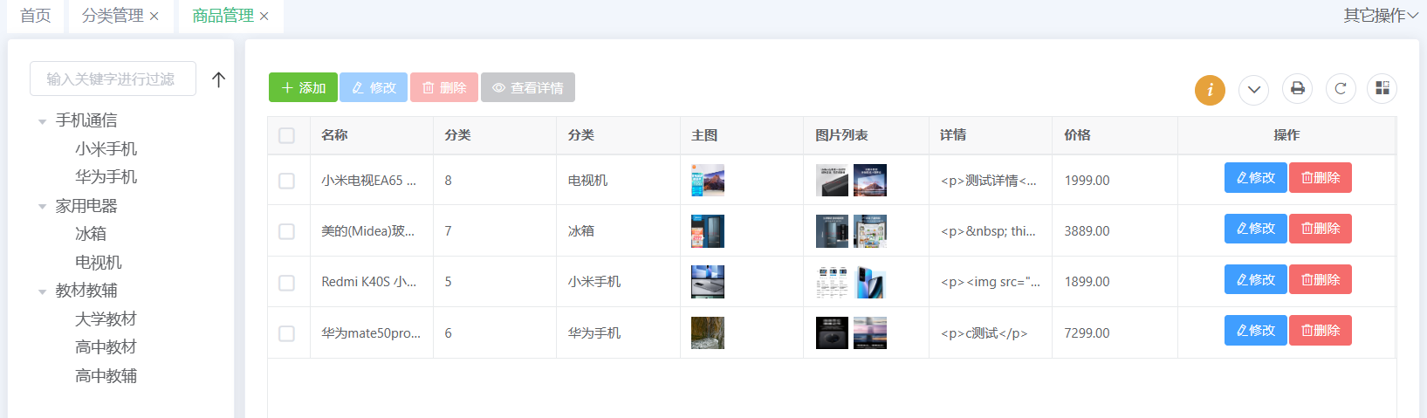Close the 商品管理 tab

click(x=264, y=17)
